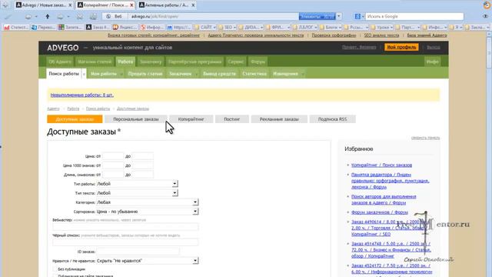Click the 'SEO анализ текста' top link
This screenshot has width=492, height=277.
tap(381, 35)
